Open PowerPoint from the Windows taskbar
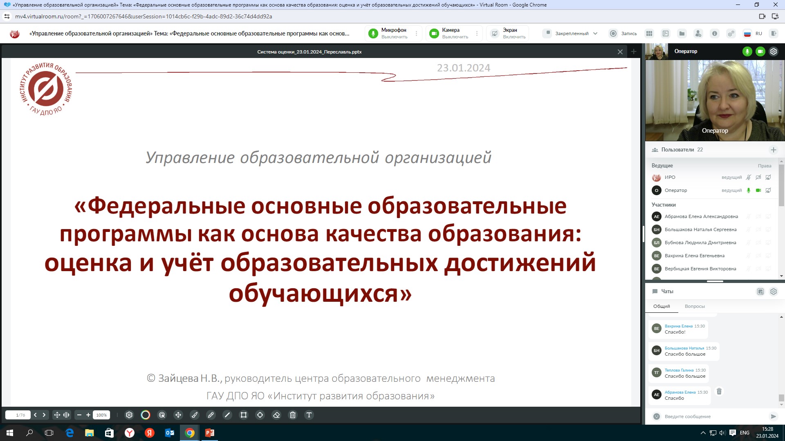Viewport: 785px width, 441px height. click(210, 433)
